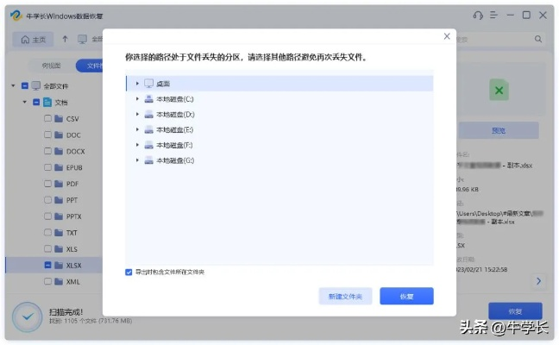Tick the CSV folder checkbox
Screen dimensions: 559x345
[48, 119]
